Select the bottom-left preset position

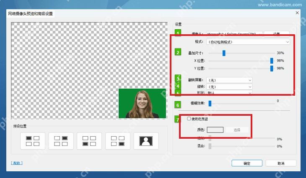coord(89,141)
